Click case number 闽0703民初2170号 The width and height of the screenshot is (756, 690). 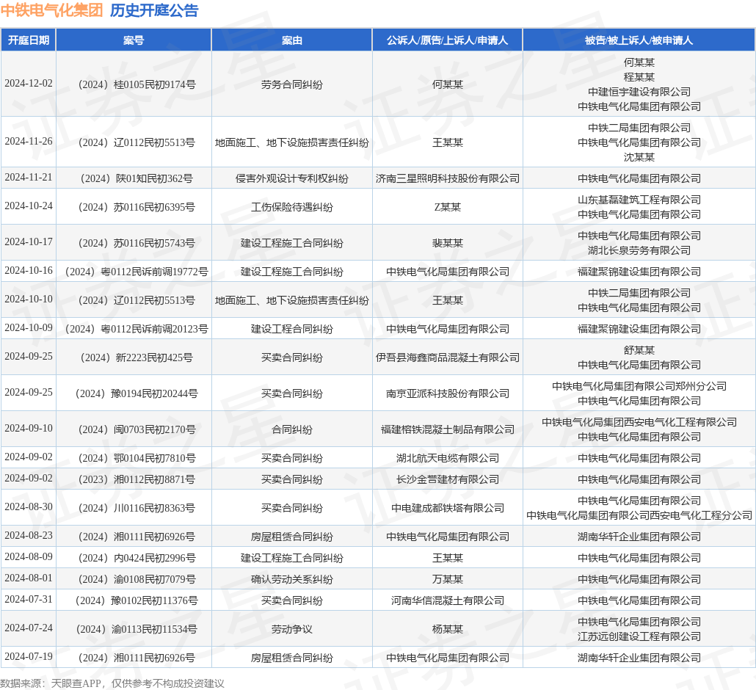tap(137, 429)
